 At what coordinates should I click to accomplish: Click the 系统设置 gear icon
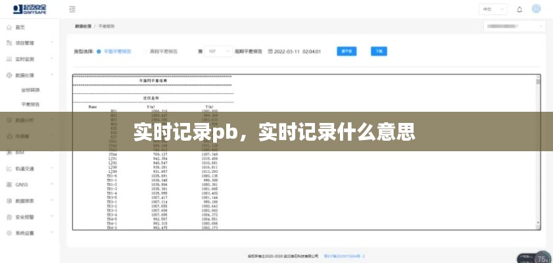pyautogui.click(x=9, y=233)
